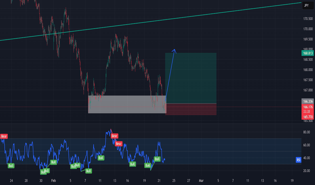
Task: Click the 24 date on time axis
Action: [11, 181]
